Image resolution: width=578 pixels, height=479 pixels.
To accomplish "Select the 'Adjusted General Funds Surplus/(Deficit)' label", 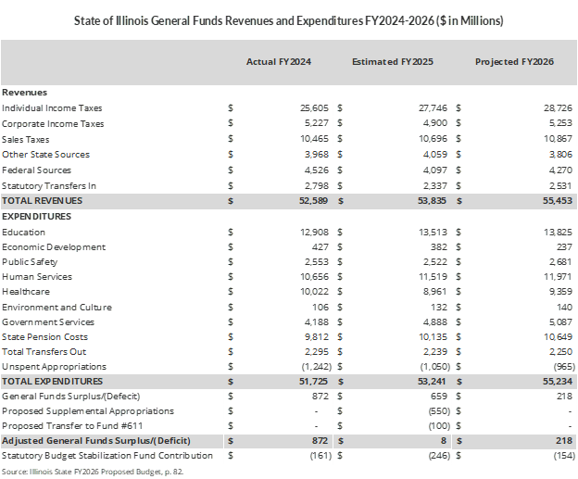I will click(x=96, y=441).
